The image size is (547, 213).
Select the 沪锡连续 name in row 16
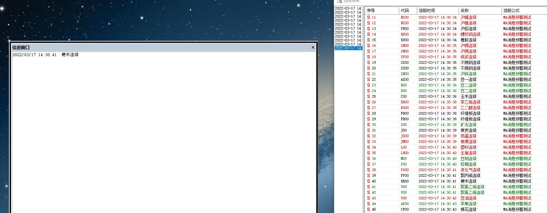tap(468, 46)
